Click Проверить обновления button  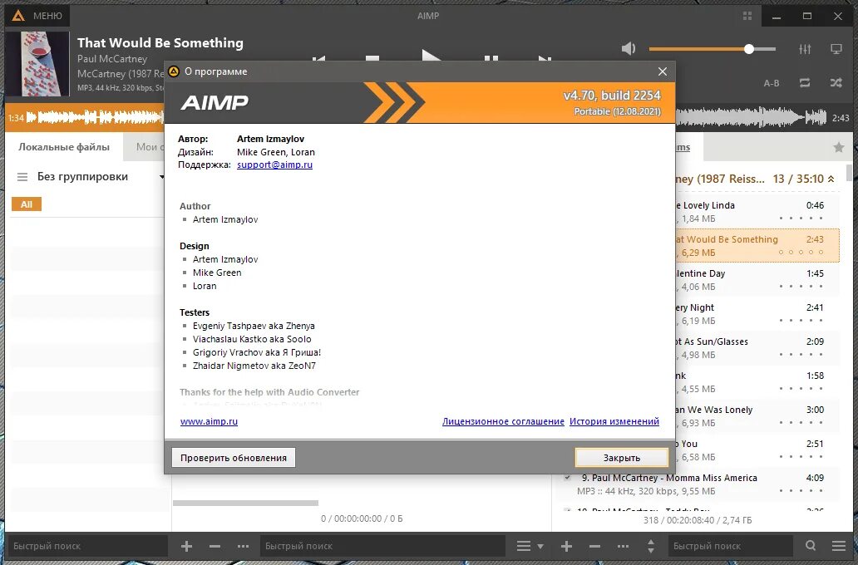pyautogui.click(x=234, y=458)
